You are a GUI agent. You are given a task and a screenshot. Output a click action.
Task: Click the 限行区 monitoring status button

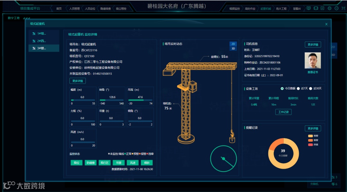[x=104, y=163]
